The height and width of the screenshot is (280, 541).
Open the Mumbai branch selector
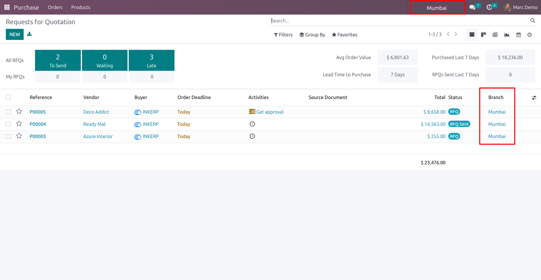[x=437, y=8]
